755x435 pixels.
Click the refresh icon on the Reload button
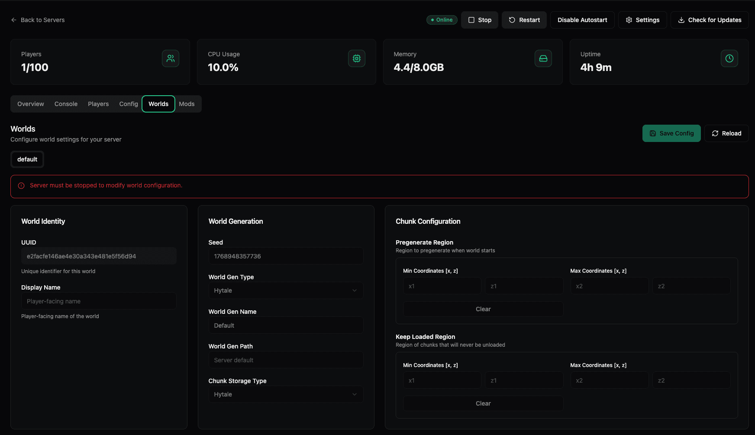pos(715,133)
